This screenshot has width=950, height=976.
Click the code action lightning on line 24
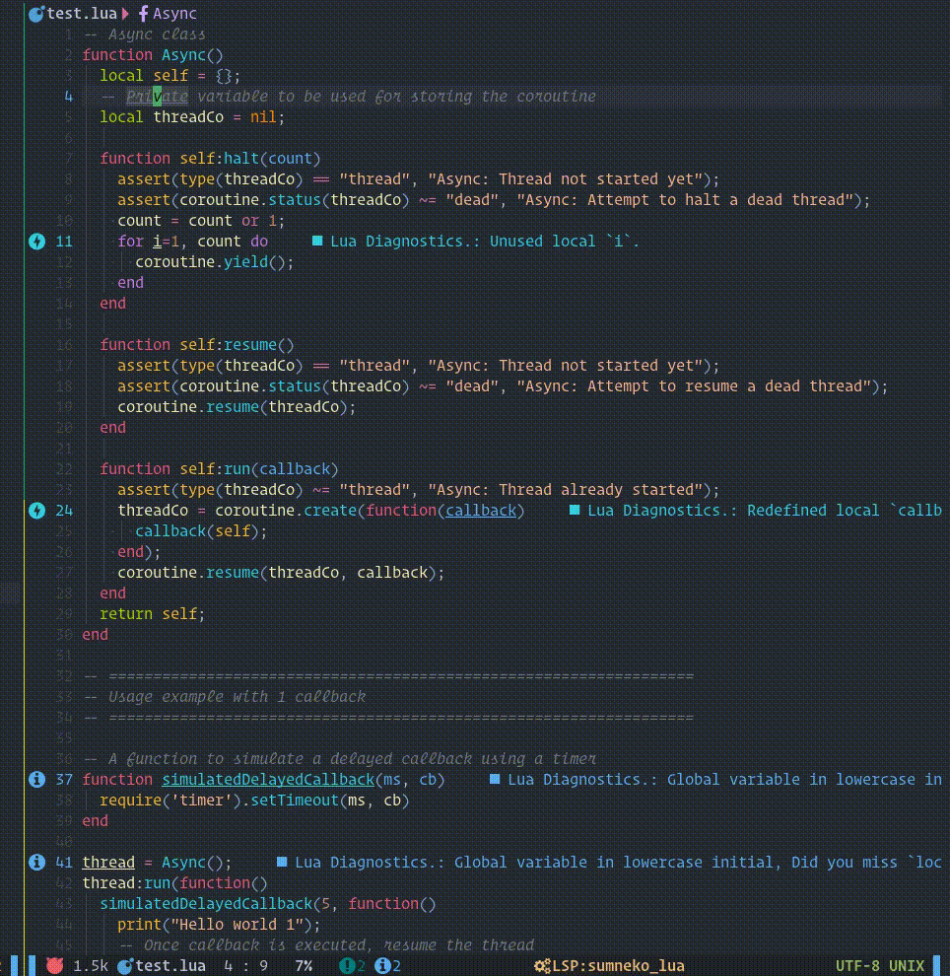coord(36,510)
